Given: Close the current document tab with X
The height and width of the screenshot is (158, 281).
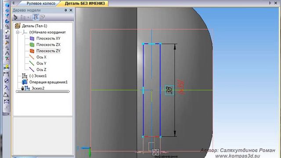Looking at the screenshot, I should (276, 3).
